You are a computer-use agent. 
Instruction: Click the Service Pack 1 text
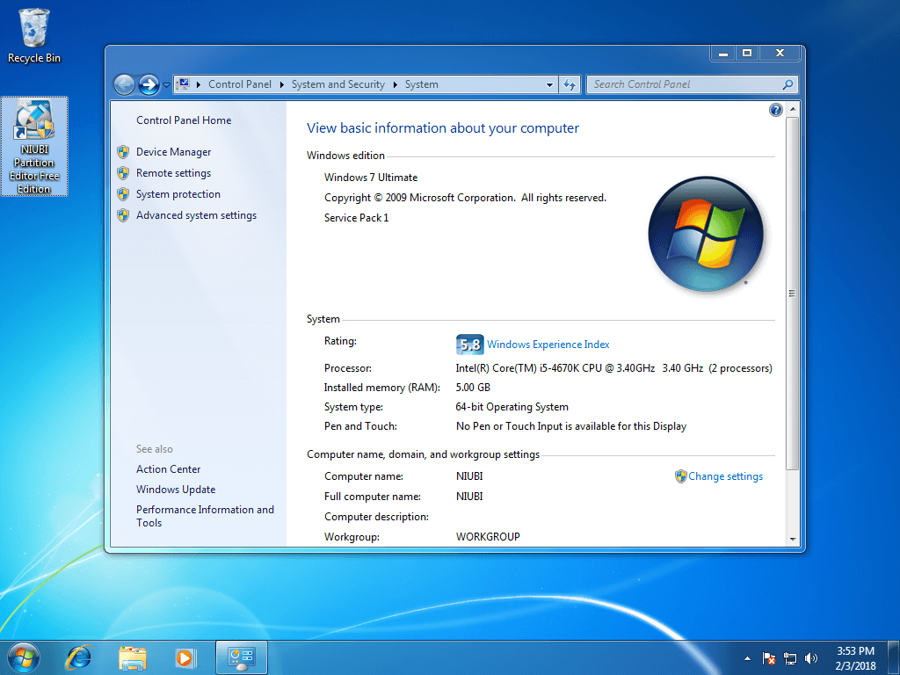click(357, 218)
